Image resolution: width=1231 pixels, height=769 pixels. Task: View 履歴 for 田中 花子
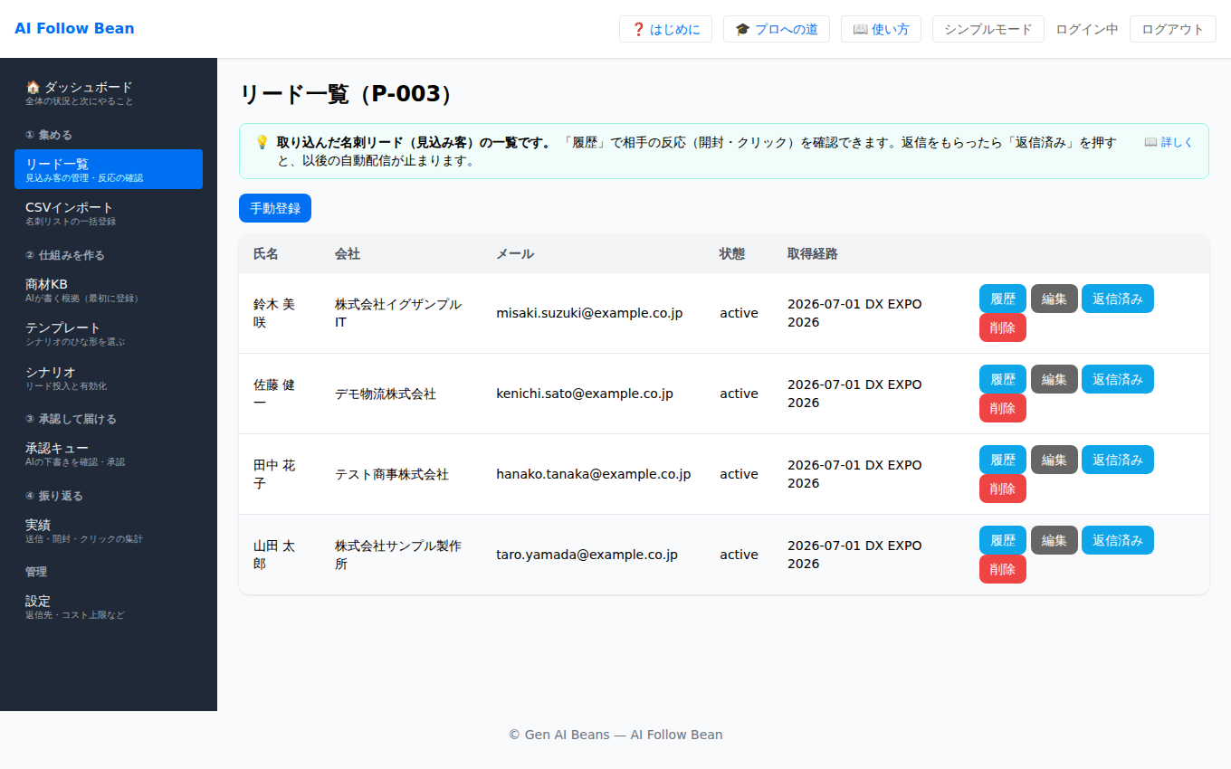pyautogui.click(x=1003, y=460)
